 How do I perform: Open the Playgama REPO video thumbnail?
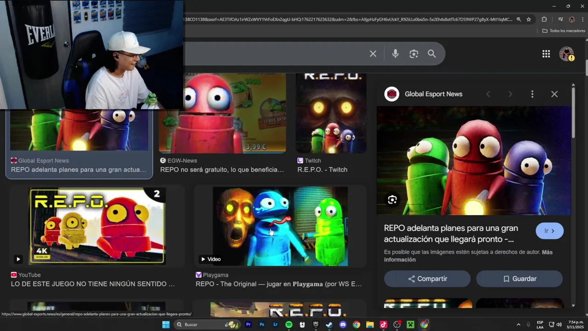tap(280, 226)
